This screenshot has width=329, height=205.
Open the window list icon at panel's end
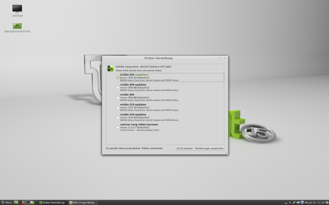tap(327, 202)
